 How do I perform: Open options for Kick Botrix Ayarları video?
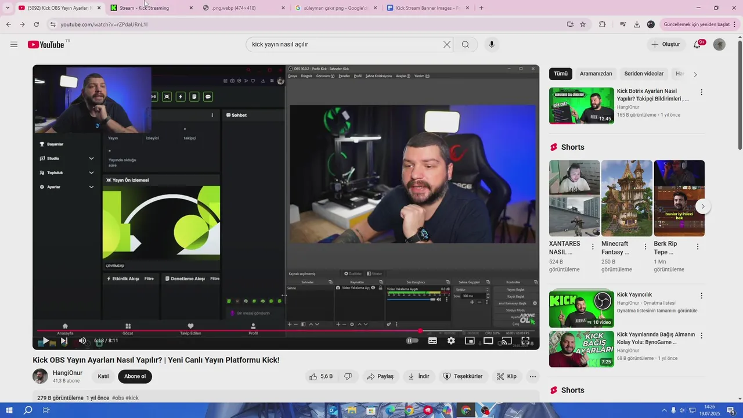[701, 92]
